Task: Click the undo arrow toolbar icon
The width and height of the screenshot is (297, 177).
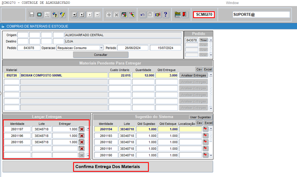Action: pos(143,14)
